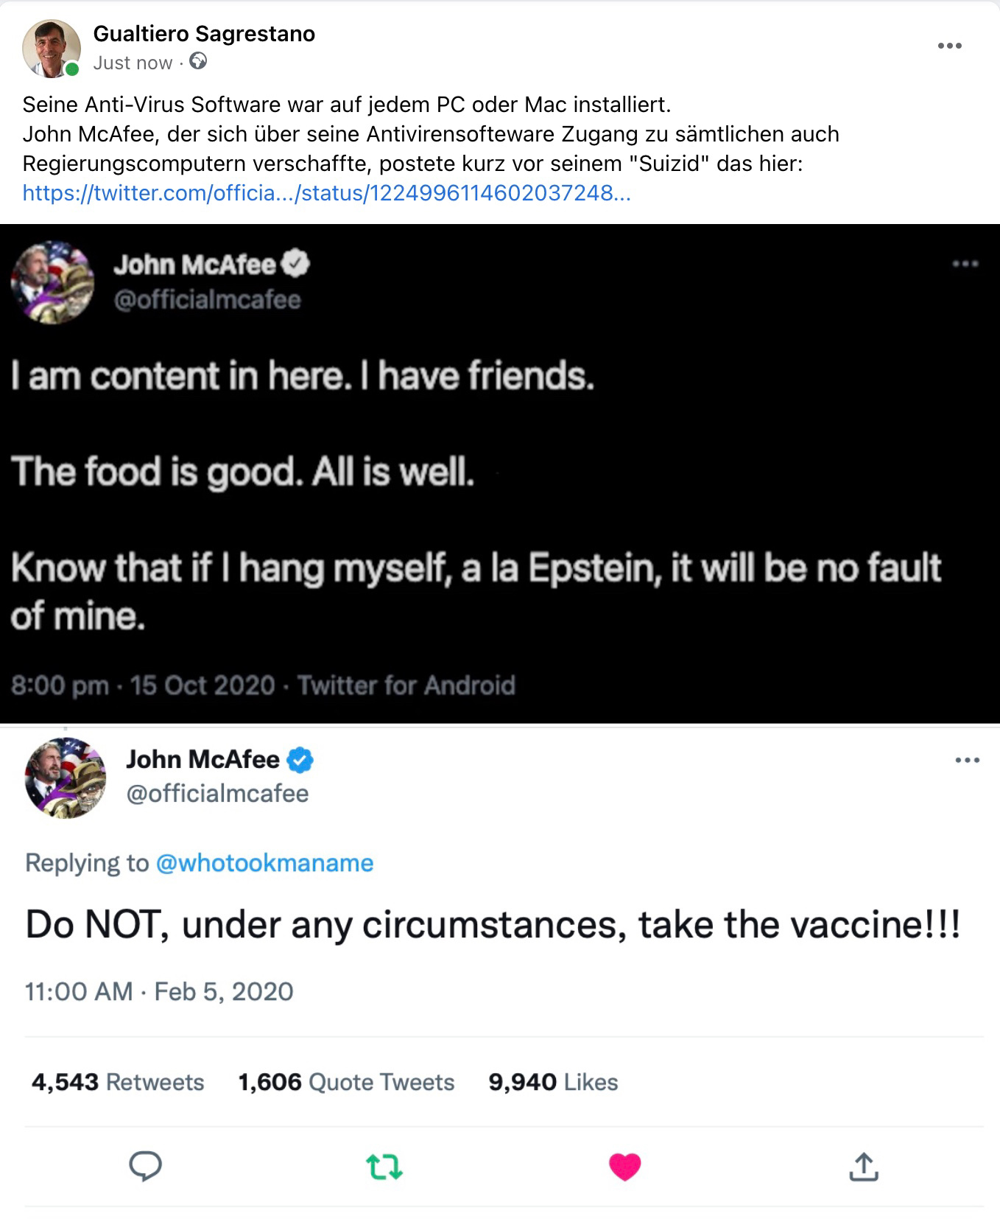Toggle the green retweet icon
This screenshot has height=1219, width=1000.
coord(384,1167)
